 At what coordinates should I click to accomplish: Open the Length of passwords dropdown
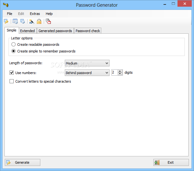(x=87, y=63)
